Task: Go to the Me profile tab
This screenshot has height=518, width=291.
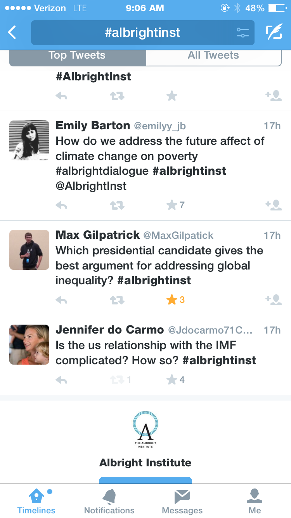Action: 255,501
